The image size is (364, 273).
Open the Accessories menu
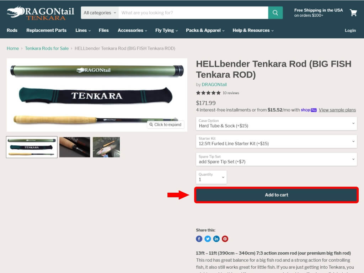132,31
